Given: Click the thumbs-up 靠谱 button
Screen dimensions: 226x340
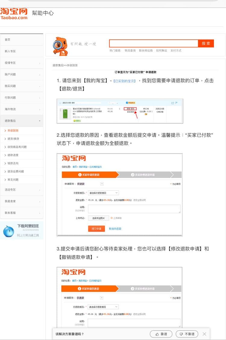Looking at the screenshot, I should pyautogui.click(x=161, y=334).
